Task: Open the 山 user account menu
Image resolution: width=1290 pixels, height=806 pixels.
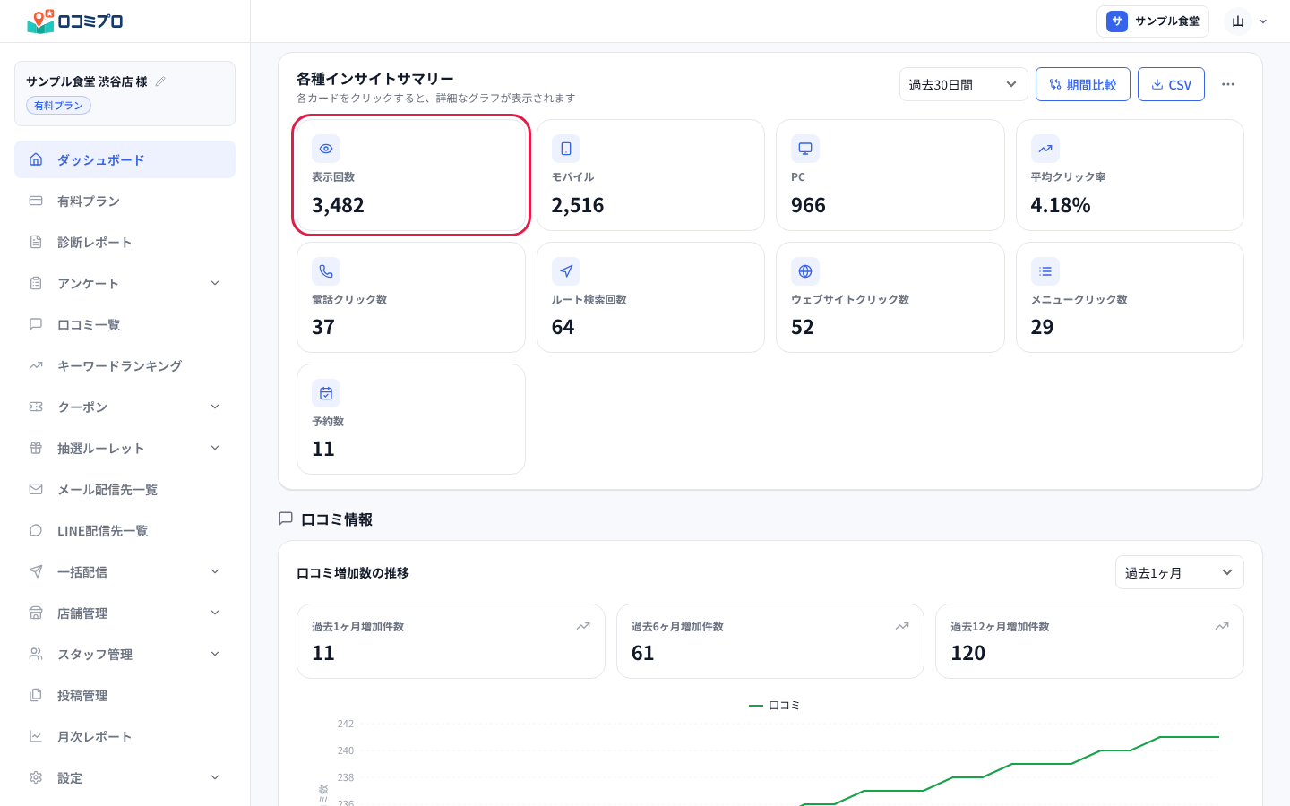Action: click(1248, 21)
